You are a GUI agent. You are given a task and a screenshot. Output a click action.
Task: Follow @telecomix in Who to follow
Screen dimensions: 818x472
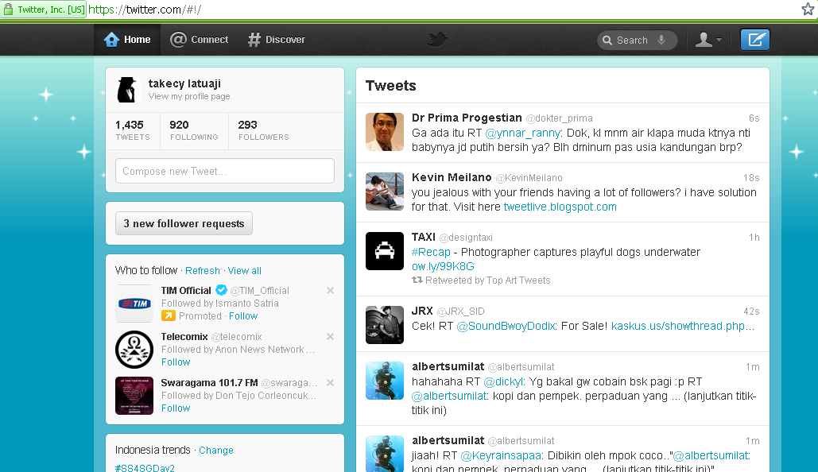click(175, 362)
